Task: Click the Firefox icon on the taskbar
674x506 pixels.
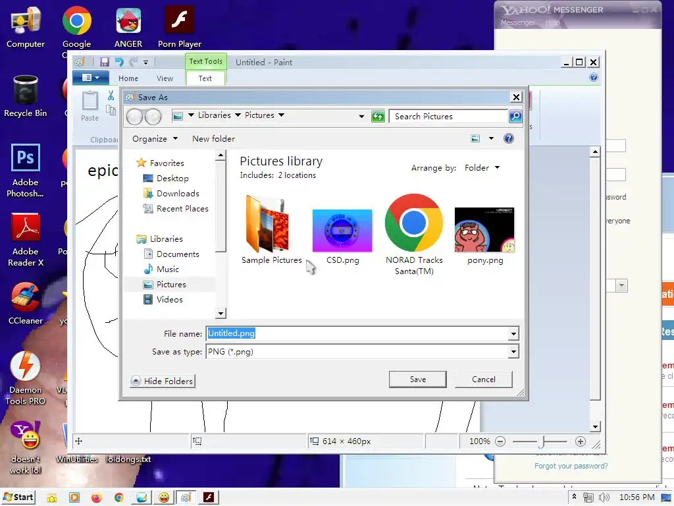Action: pyautogui.click(x=96, y=498)
